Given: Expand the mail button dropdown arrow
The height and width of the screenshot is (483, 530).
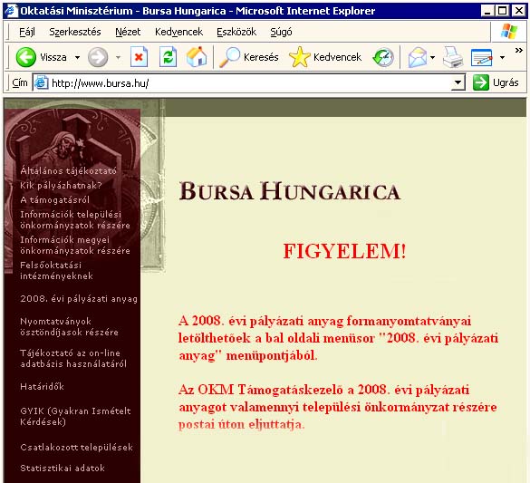Looking at the screenshot, I should [432, 57].
